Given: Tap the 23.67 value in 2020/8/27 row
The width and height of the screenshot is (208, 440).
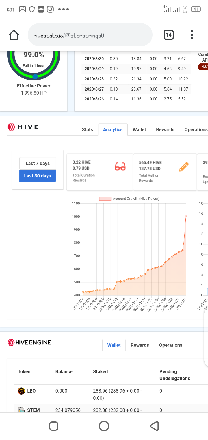Looking at the screenshot, I should (x=136, y=89).
